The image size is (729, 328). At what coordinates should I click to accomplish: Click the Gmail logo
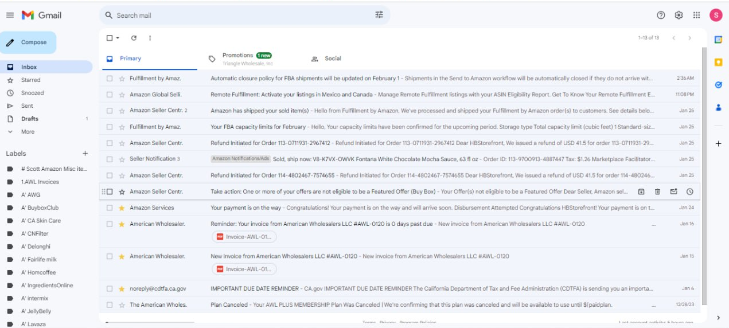(42, 15)
